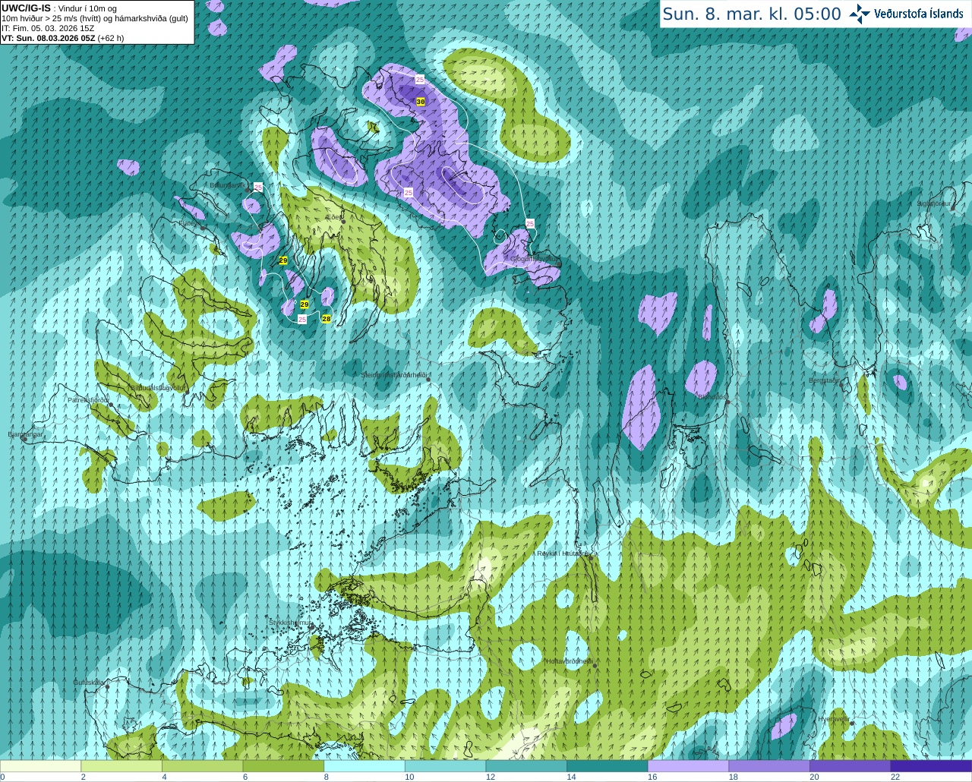Click the yellow 28 gust label

(x=327, y=319)
